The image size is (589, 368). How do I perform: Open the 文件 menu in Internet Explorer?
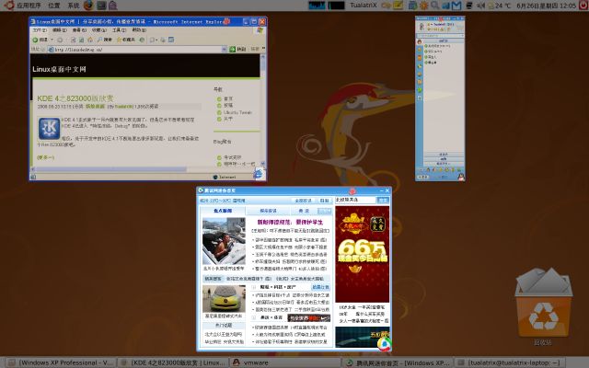click(x=40, y=30)
